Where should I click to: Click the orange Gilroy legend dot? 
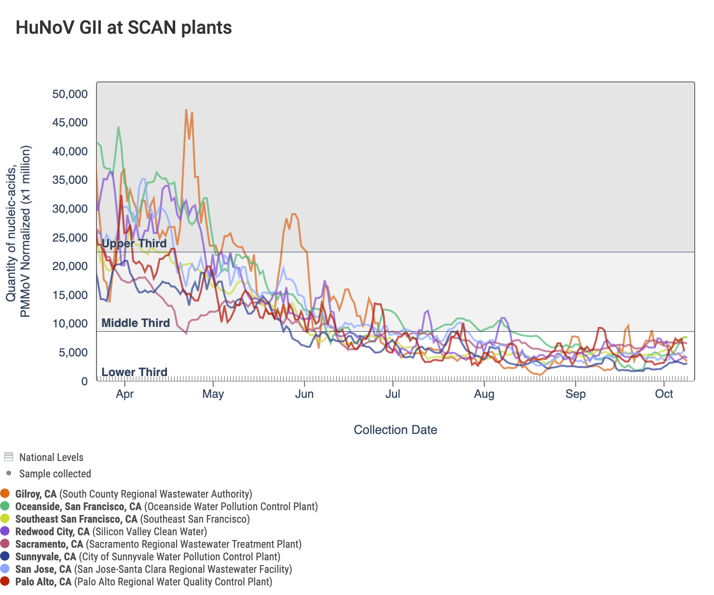pos(5,494)
